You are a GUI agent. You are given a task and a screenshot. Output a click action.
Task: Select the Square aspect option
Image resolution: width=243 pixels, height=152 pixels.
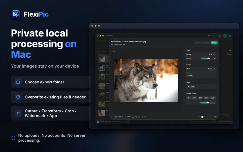click(x=190, y=76)
